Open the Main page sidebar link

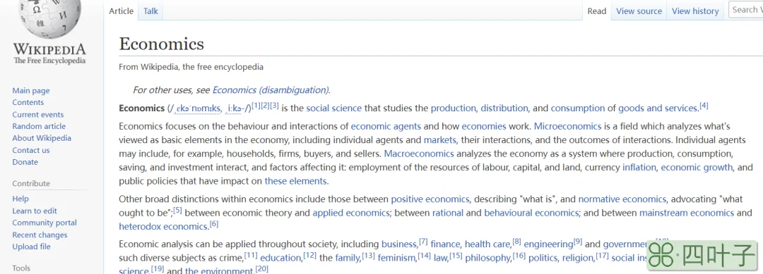coord(31,91)
